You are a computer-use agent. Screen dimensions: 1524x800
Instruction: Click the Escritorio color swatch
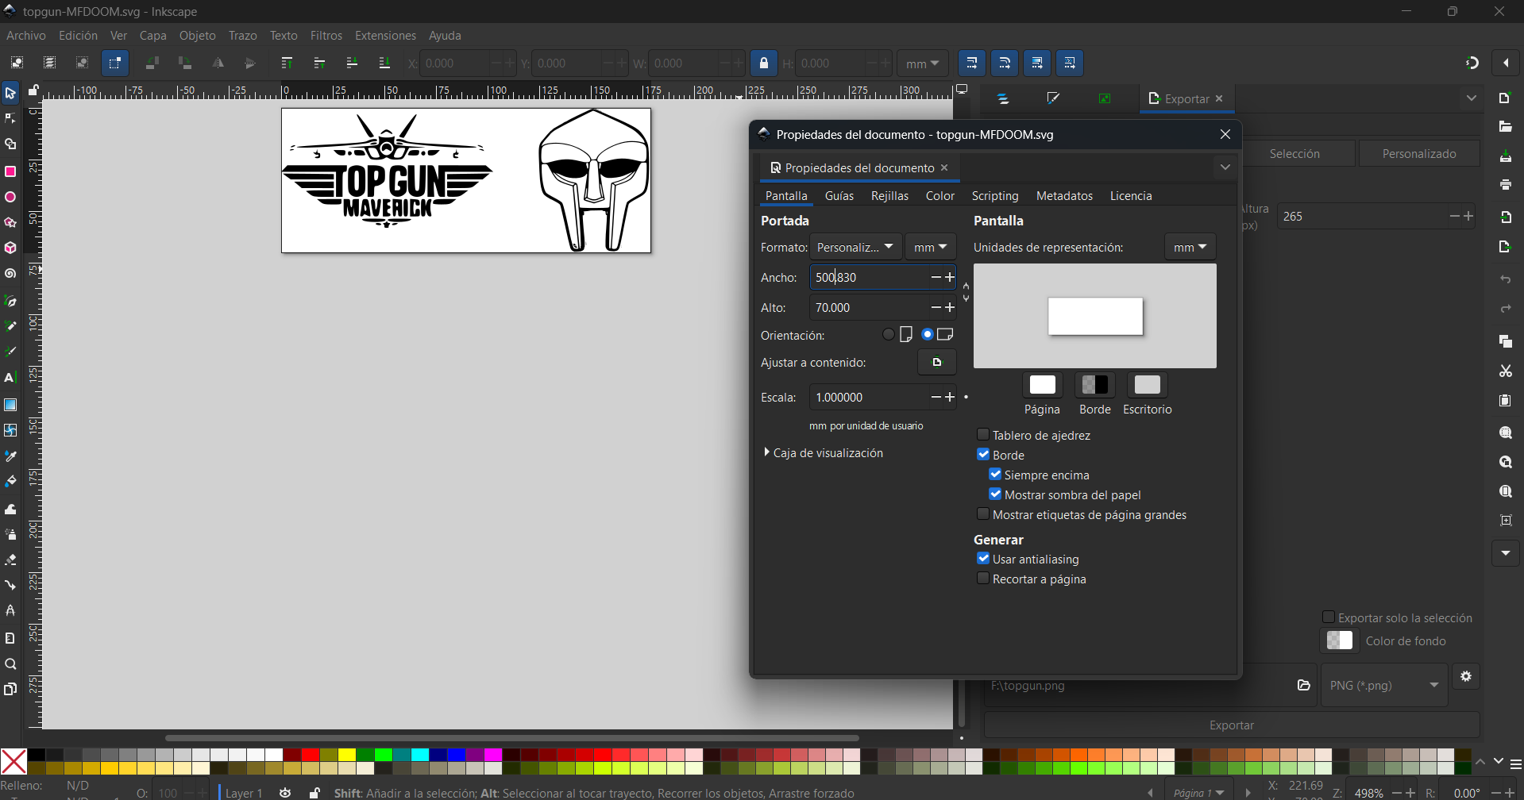click(x=1148, y=385)
